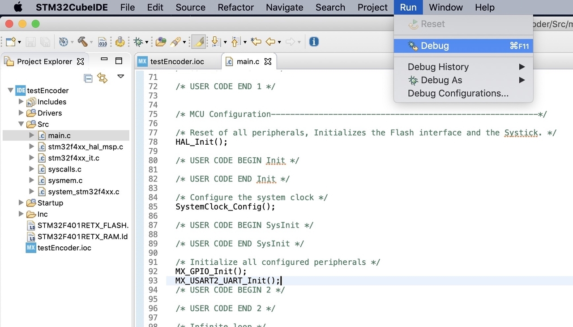Image resolution: width=573 pixels, height=327 pixels.
Task: Select syscalls.c in Project Explorer
Action: point(65,169)
